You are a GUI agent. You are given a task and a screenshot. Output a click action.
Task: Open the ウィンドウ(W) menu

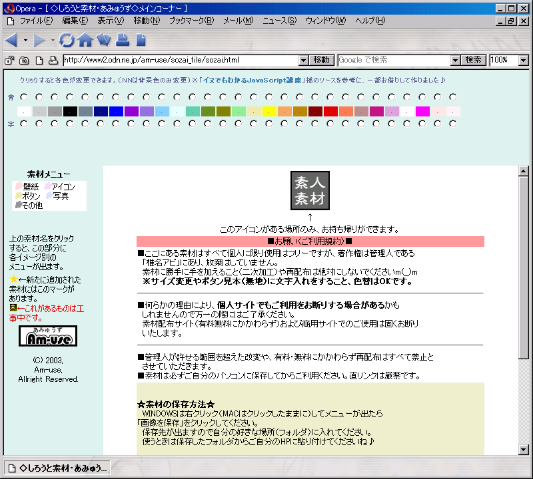[326, 21]
